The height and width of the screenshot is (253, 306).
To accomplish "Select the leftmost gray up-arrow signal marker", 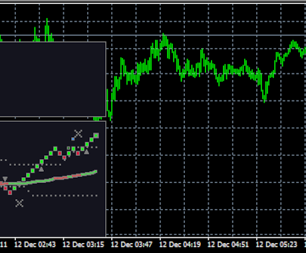I will tap(41, 169).
